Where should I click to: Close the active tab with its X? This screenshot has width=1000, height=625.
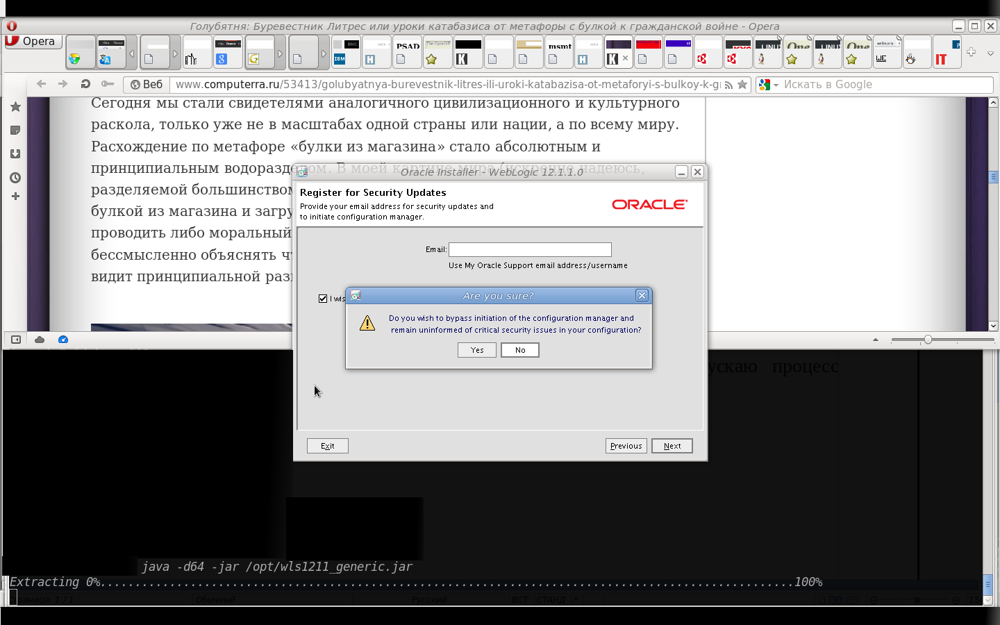625,58
